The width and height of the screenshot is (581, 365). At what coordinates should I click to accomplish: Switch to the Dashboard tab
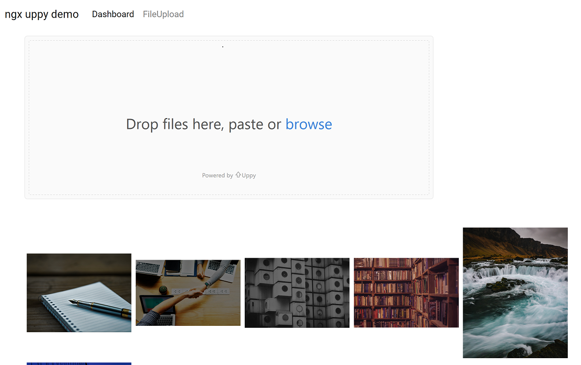click(113, 14)
